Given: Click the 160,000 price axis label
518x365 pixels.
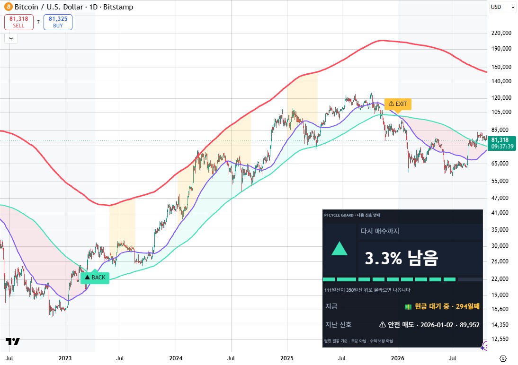Looking at the screenshot, I should [x=501, y=67].
